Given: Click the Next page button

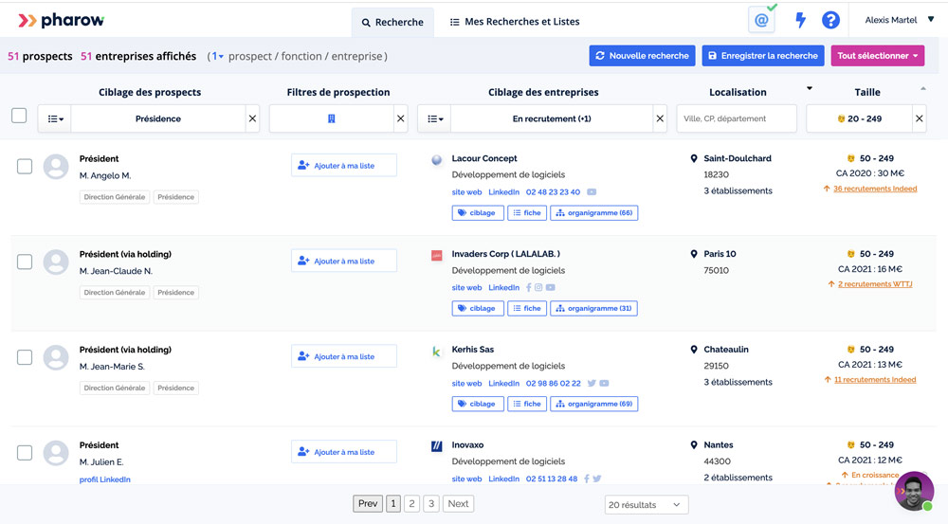Looking at the screenshot, I should click(x=458, y=503).
